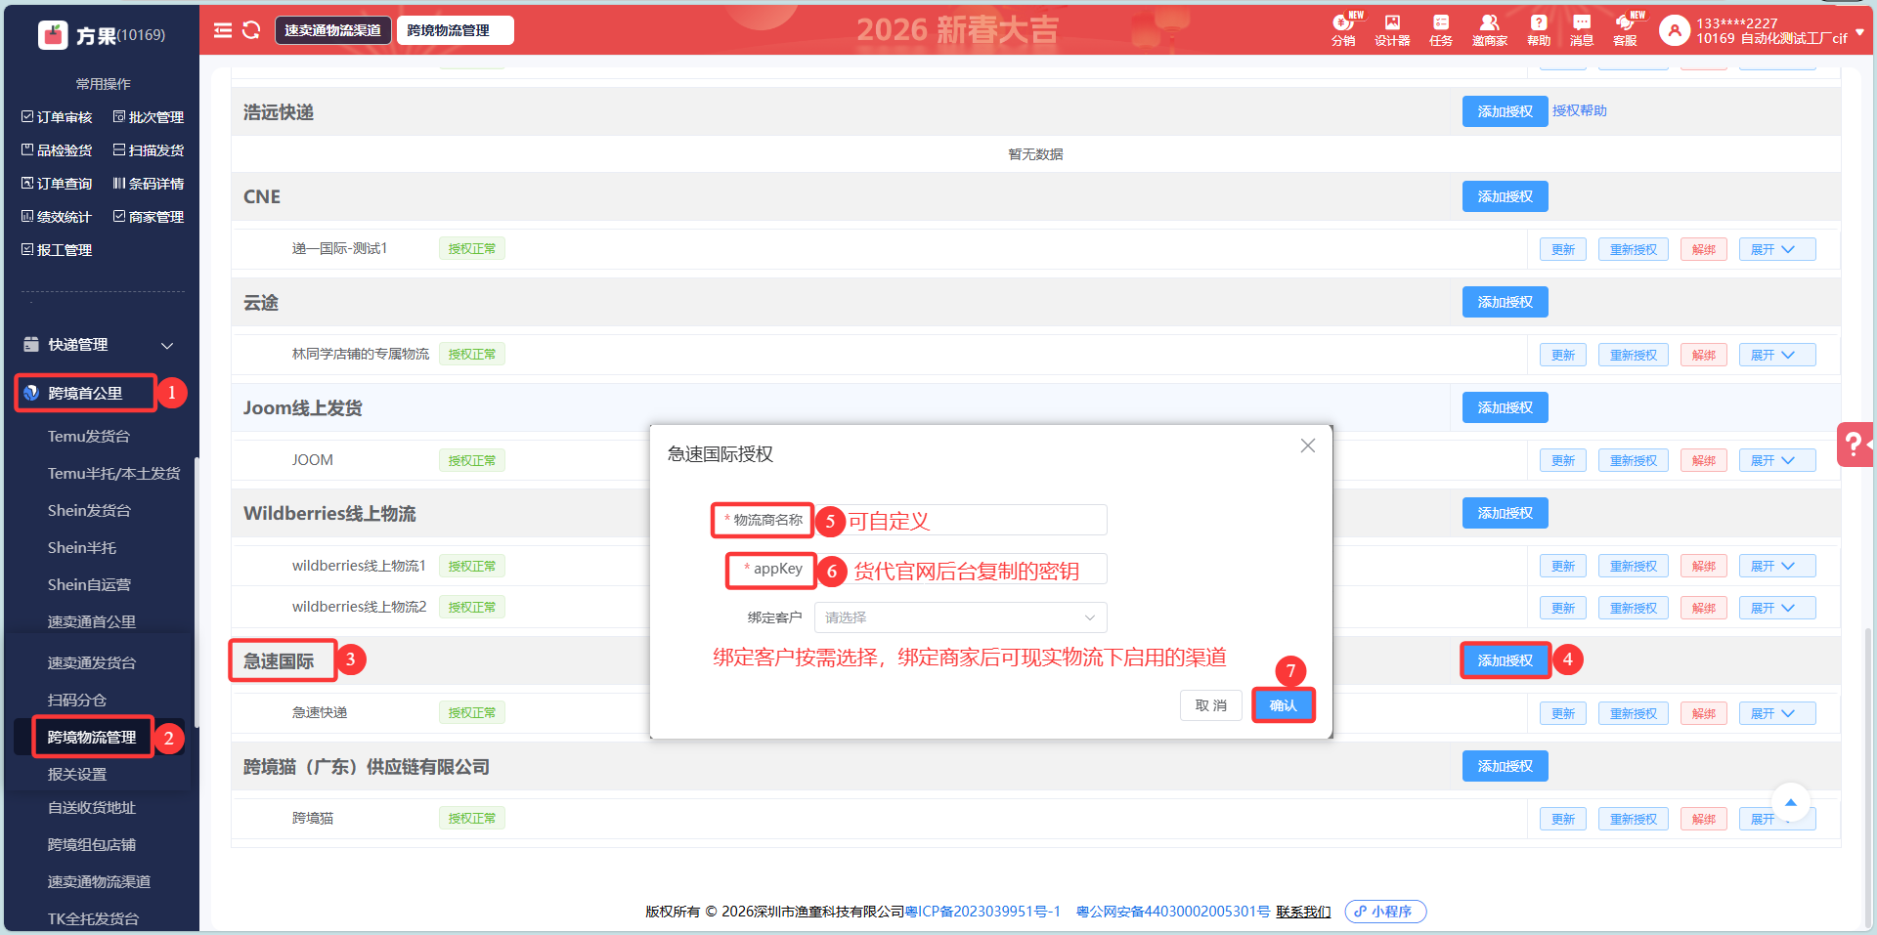
Task: Open 报关设置 in the sidebar
Action: tap(77, 774)
